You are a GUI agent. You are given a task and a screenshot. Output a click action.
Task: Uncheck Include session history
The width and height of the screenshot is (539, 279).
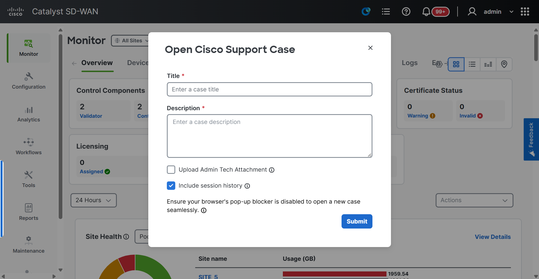click(x=171, y=186)
